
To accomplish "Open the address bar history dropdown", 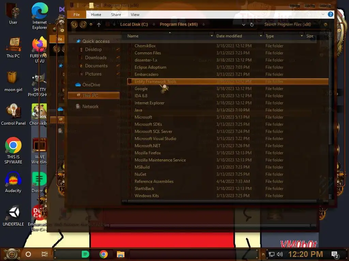I will point(244,24).
